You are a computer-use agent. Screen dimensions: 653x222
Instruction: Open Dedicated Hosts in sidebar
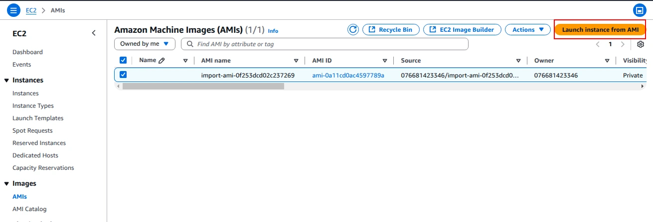click(x=35, y=155)
